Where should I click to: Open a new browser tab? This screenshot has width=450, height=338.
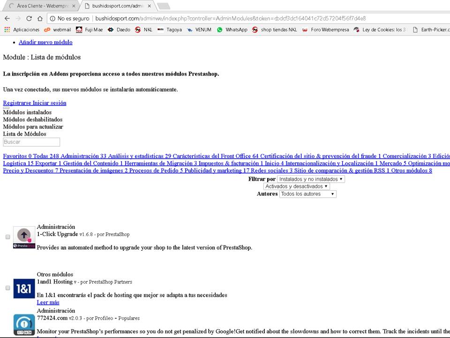tap(164, 6)
